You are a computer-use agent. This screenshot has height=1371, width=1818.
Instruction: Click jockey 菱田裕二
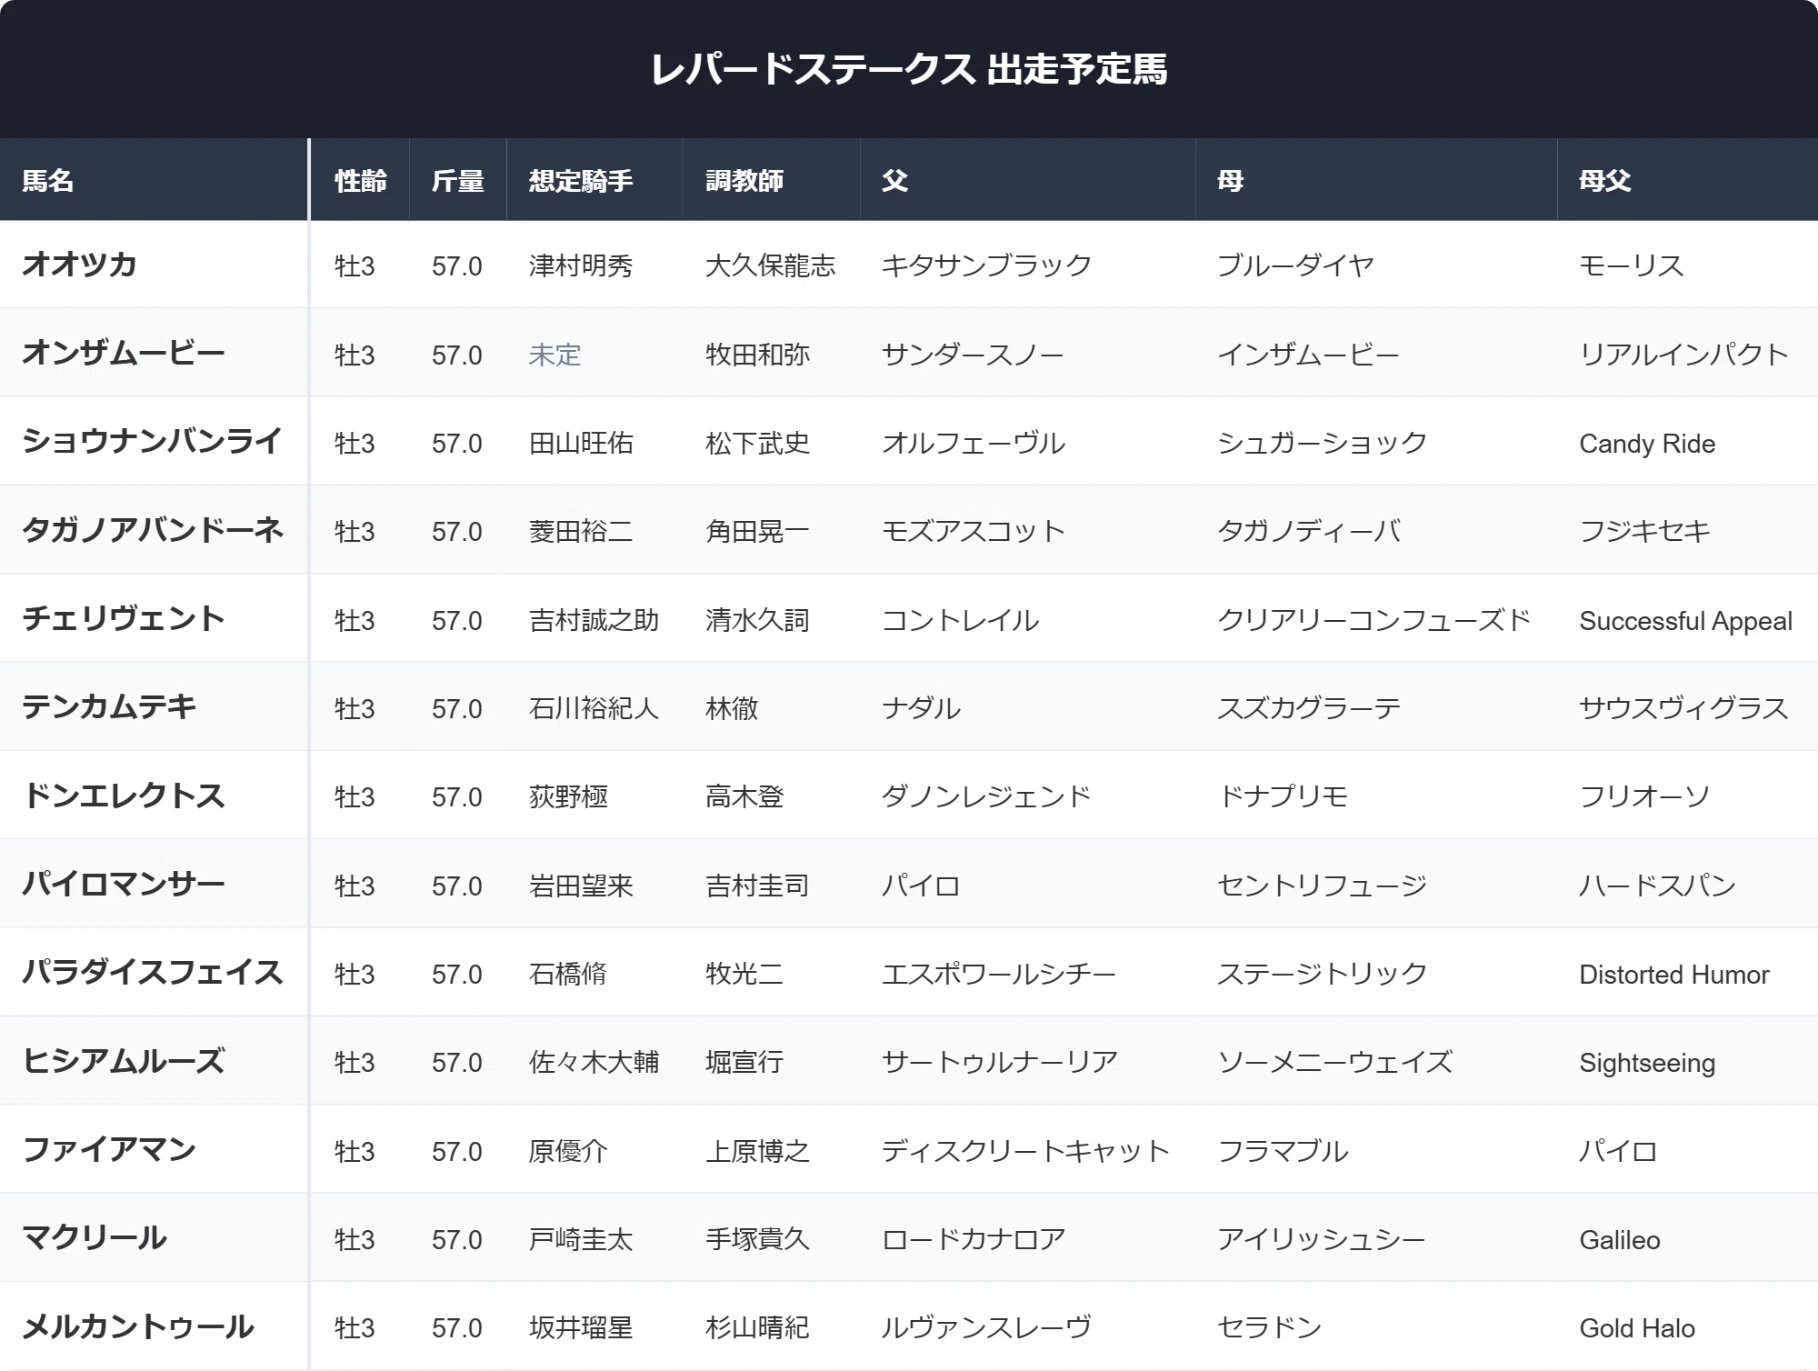581,531
